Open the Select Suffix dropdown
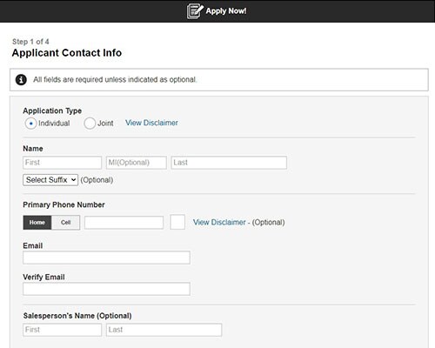This screenshot has width=435, height=348. (50, 180)
